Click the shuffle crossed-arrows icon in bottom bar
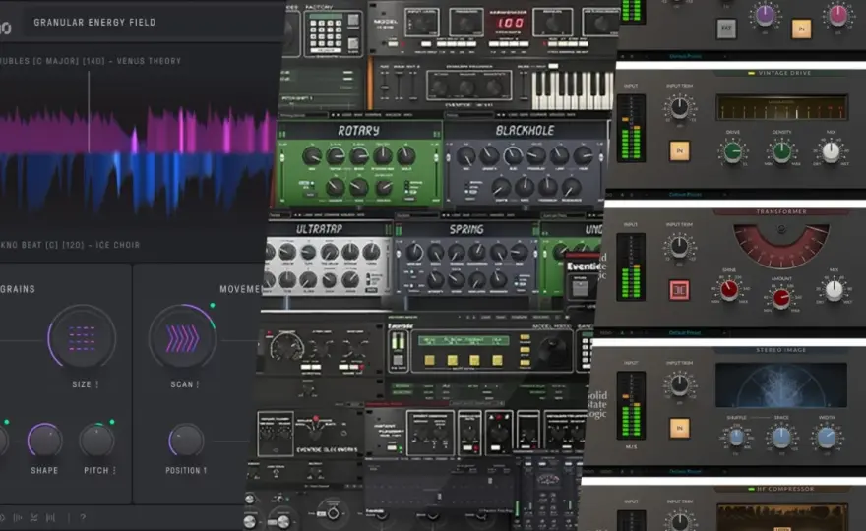The height and width of the screenshot is (531, 866). pos(34,518)
